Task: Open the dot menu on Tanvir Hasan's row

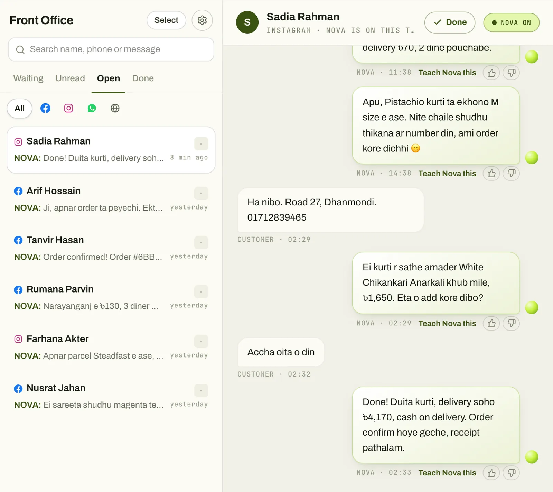Action: (x=201, y=242)
